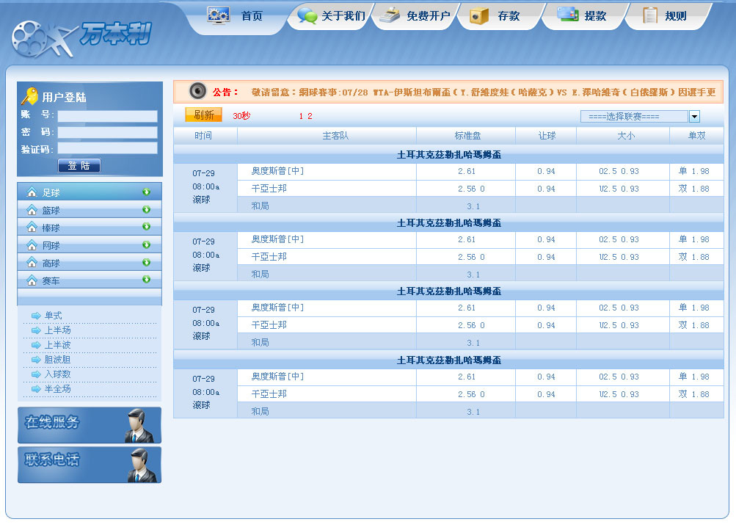Open the 免费开户 navigation tab
This screenshot has width=736, height=530.
(415, 16)
